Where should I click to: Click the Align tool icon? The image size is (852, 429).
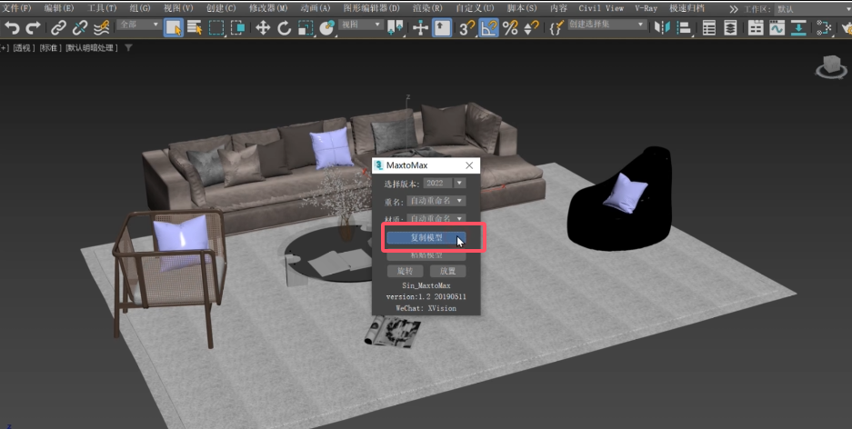(x=684, y=27)
